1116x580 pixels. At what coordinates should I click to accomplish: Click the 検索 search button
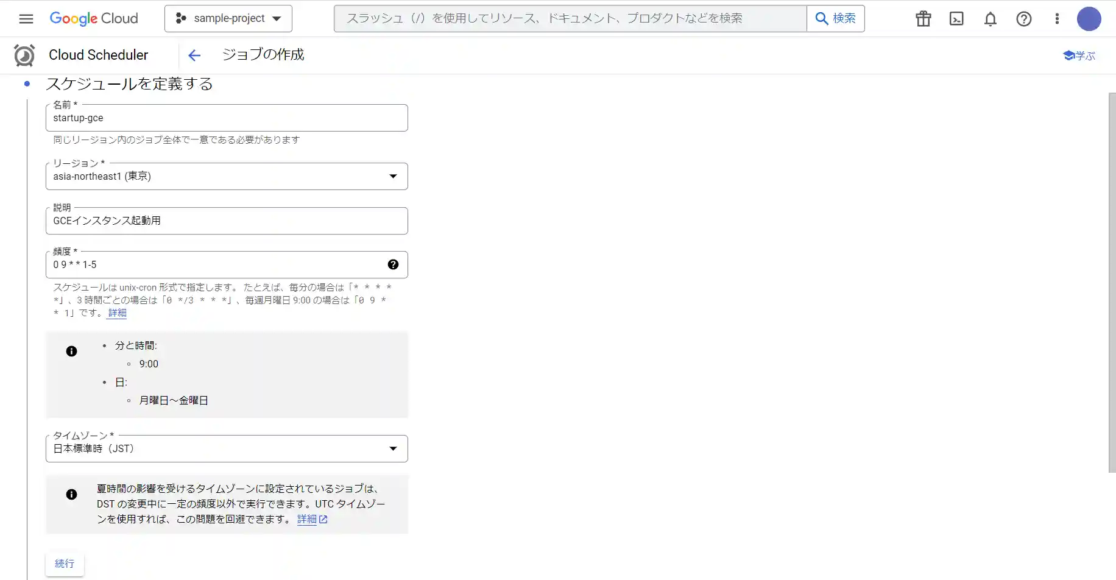pos(836,18)
